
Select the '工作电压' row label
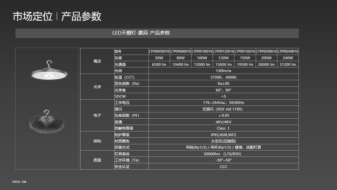coord(122,103)
